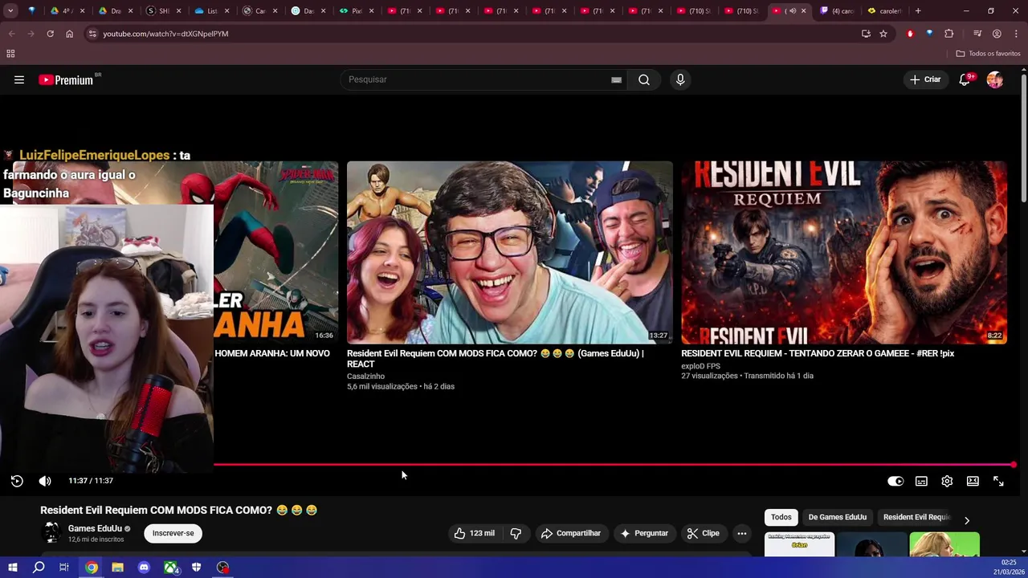Select the De Games EduUu chip
The height and width of the screenshot is (578, 1028).
pos(838,517)
